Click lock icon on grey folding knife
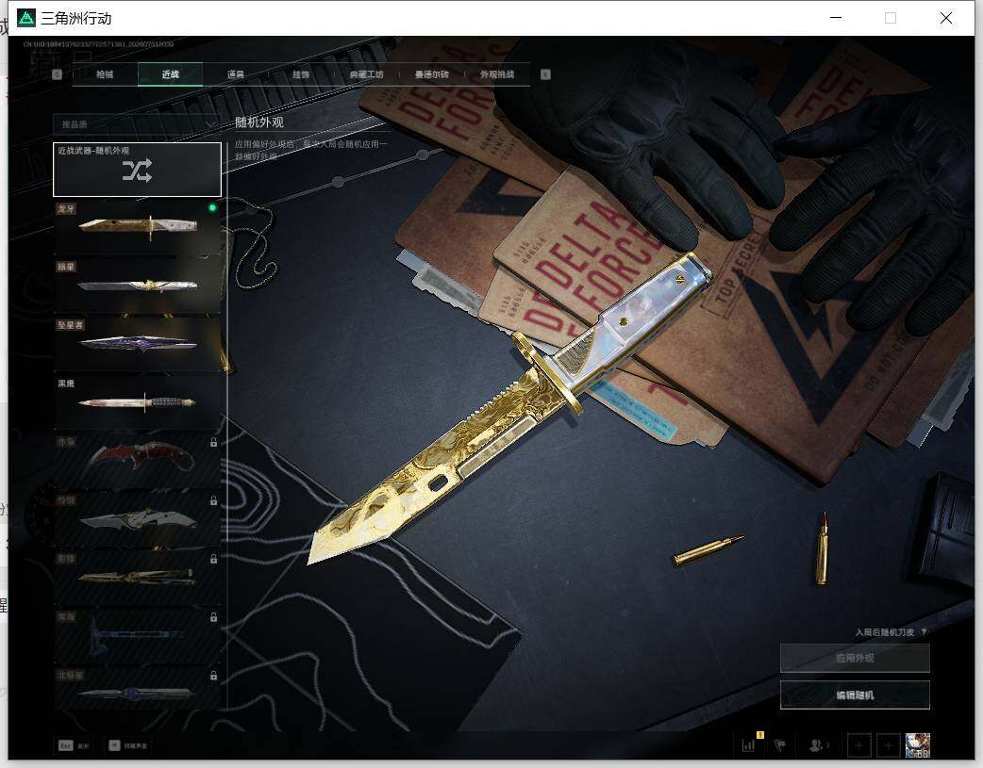Viewport: 983px width, 768px height. click(214, 500)
